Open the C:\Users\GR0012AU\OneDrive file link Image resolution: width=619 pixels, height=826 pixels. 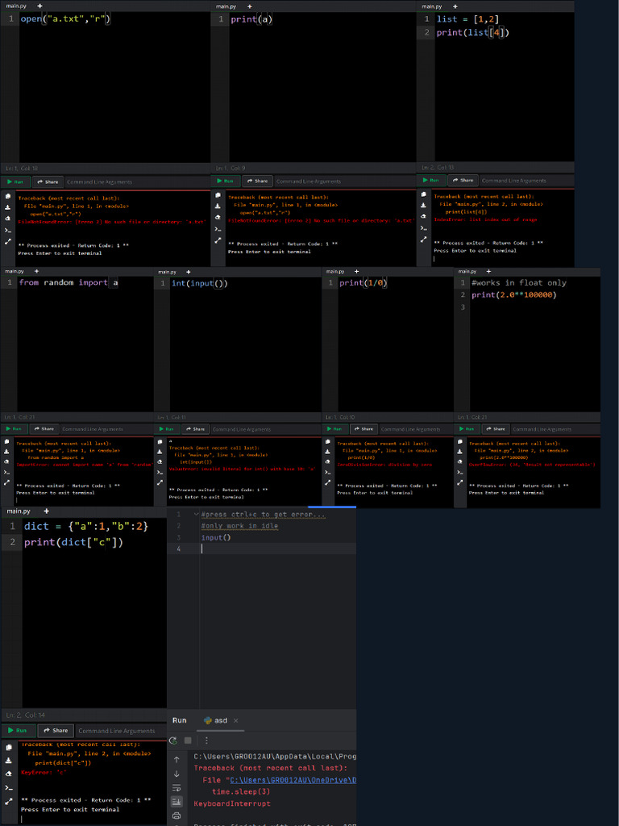293,780
